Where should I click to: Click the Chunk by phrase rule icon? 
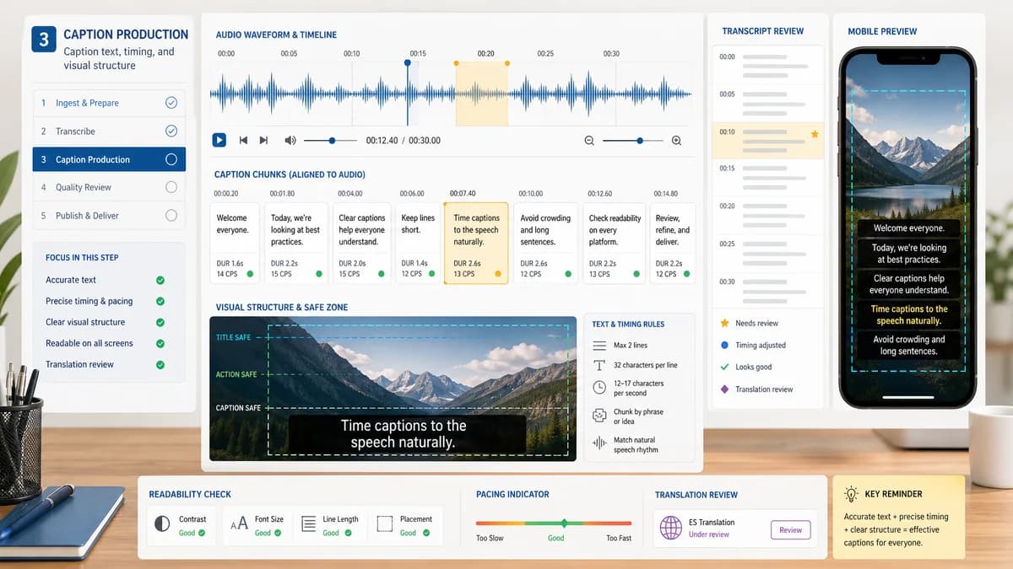(599, 416)
